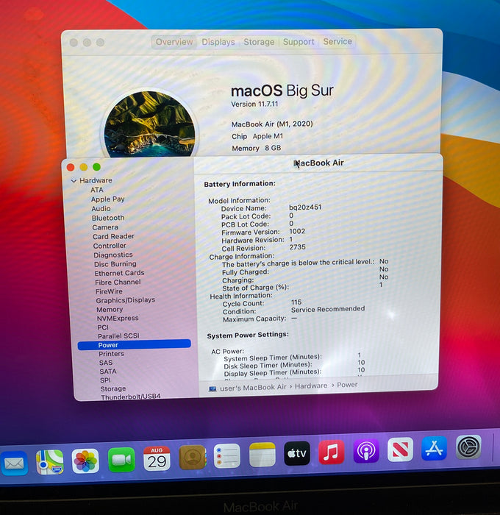
Task: Open the Notes app in the Dock
Action: point(262,455)
